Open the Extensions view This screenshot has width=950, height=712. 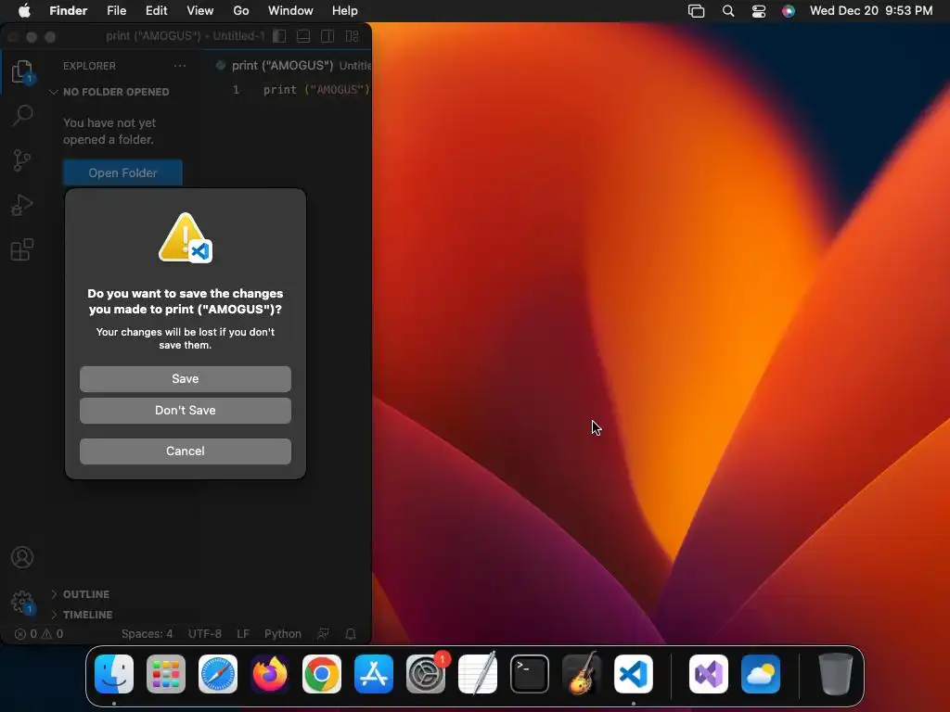point(22,249)
